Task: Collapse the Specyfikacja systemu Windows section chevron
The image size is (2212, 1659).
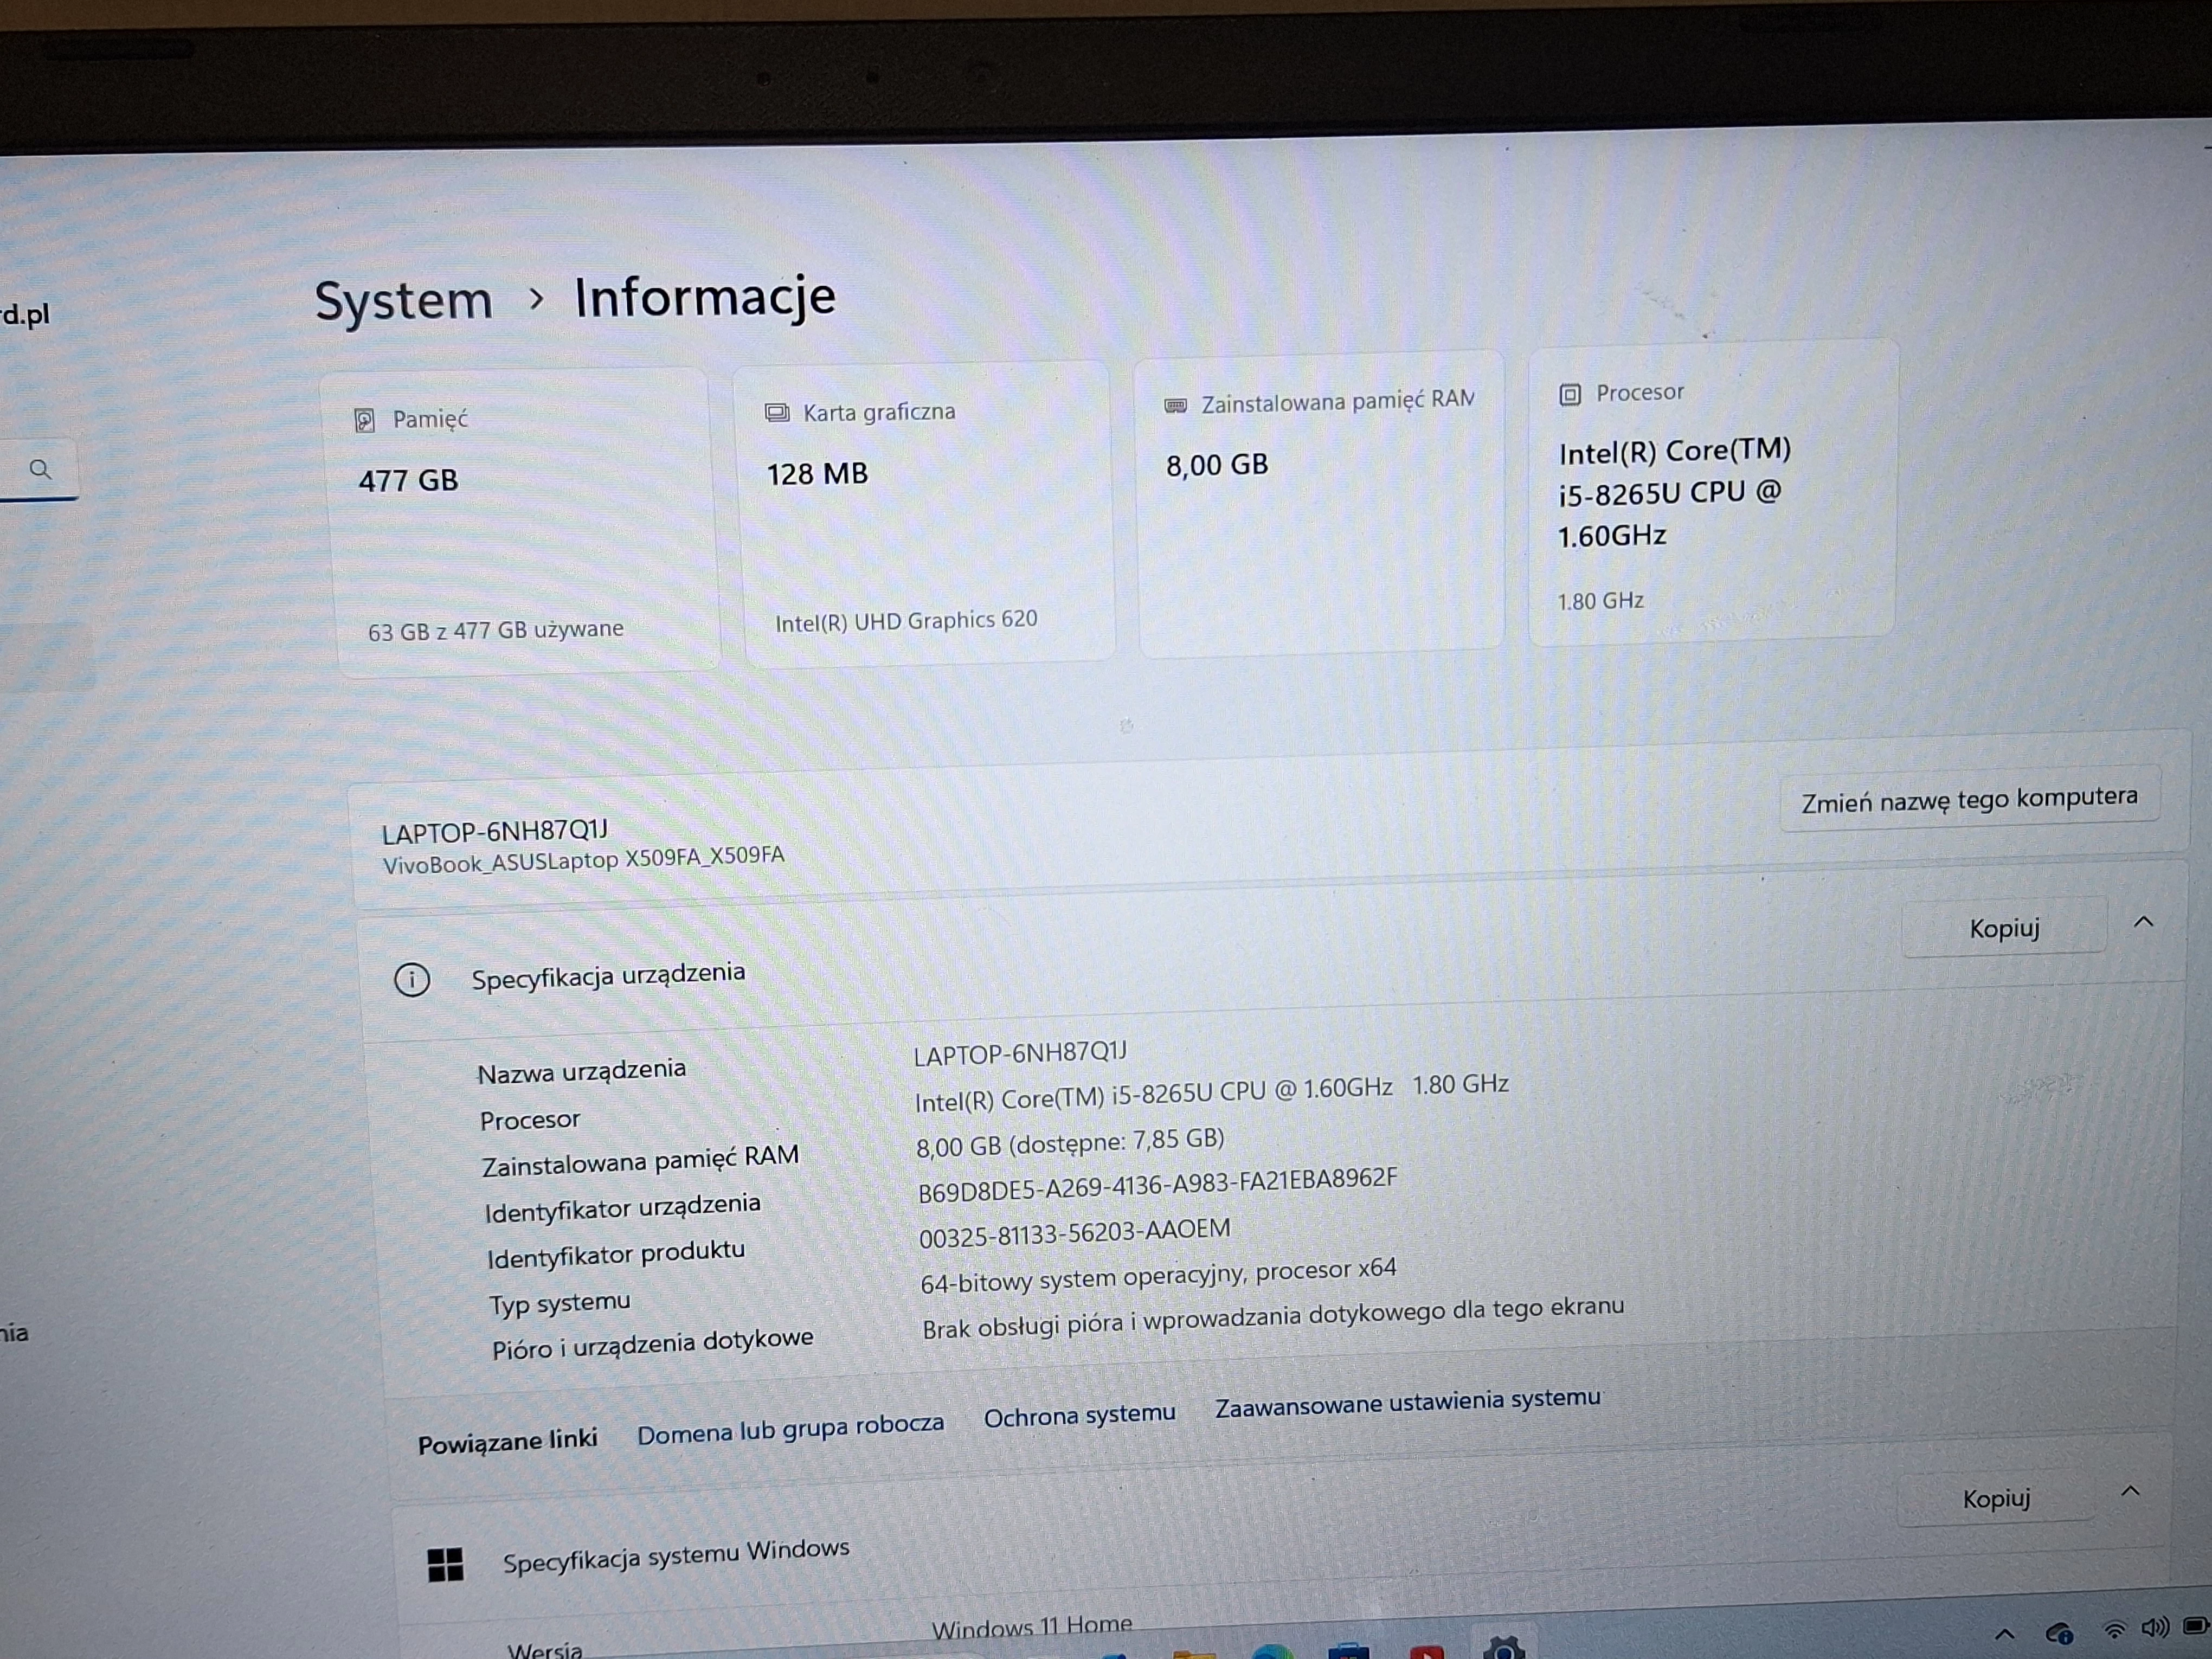Action: pyautogui.click(x=2130, y=1491)
